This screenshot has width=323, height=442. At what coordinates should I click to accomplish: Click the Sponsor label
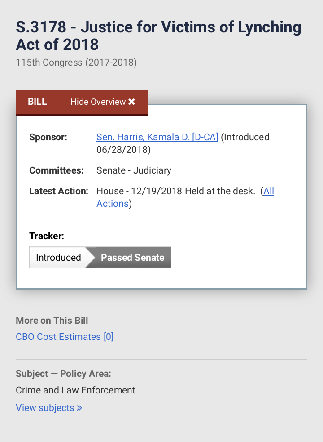coord(48,137)
